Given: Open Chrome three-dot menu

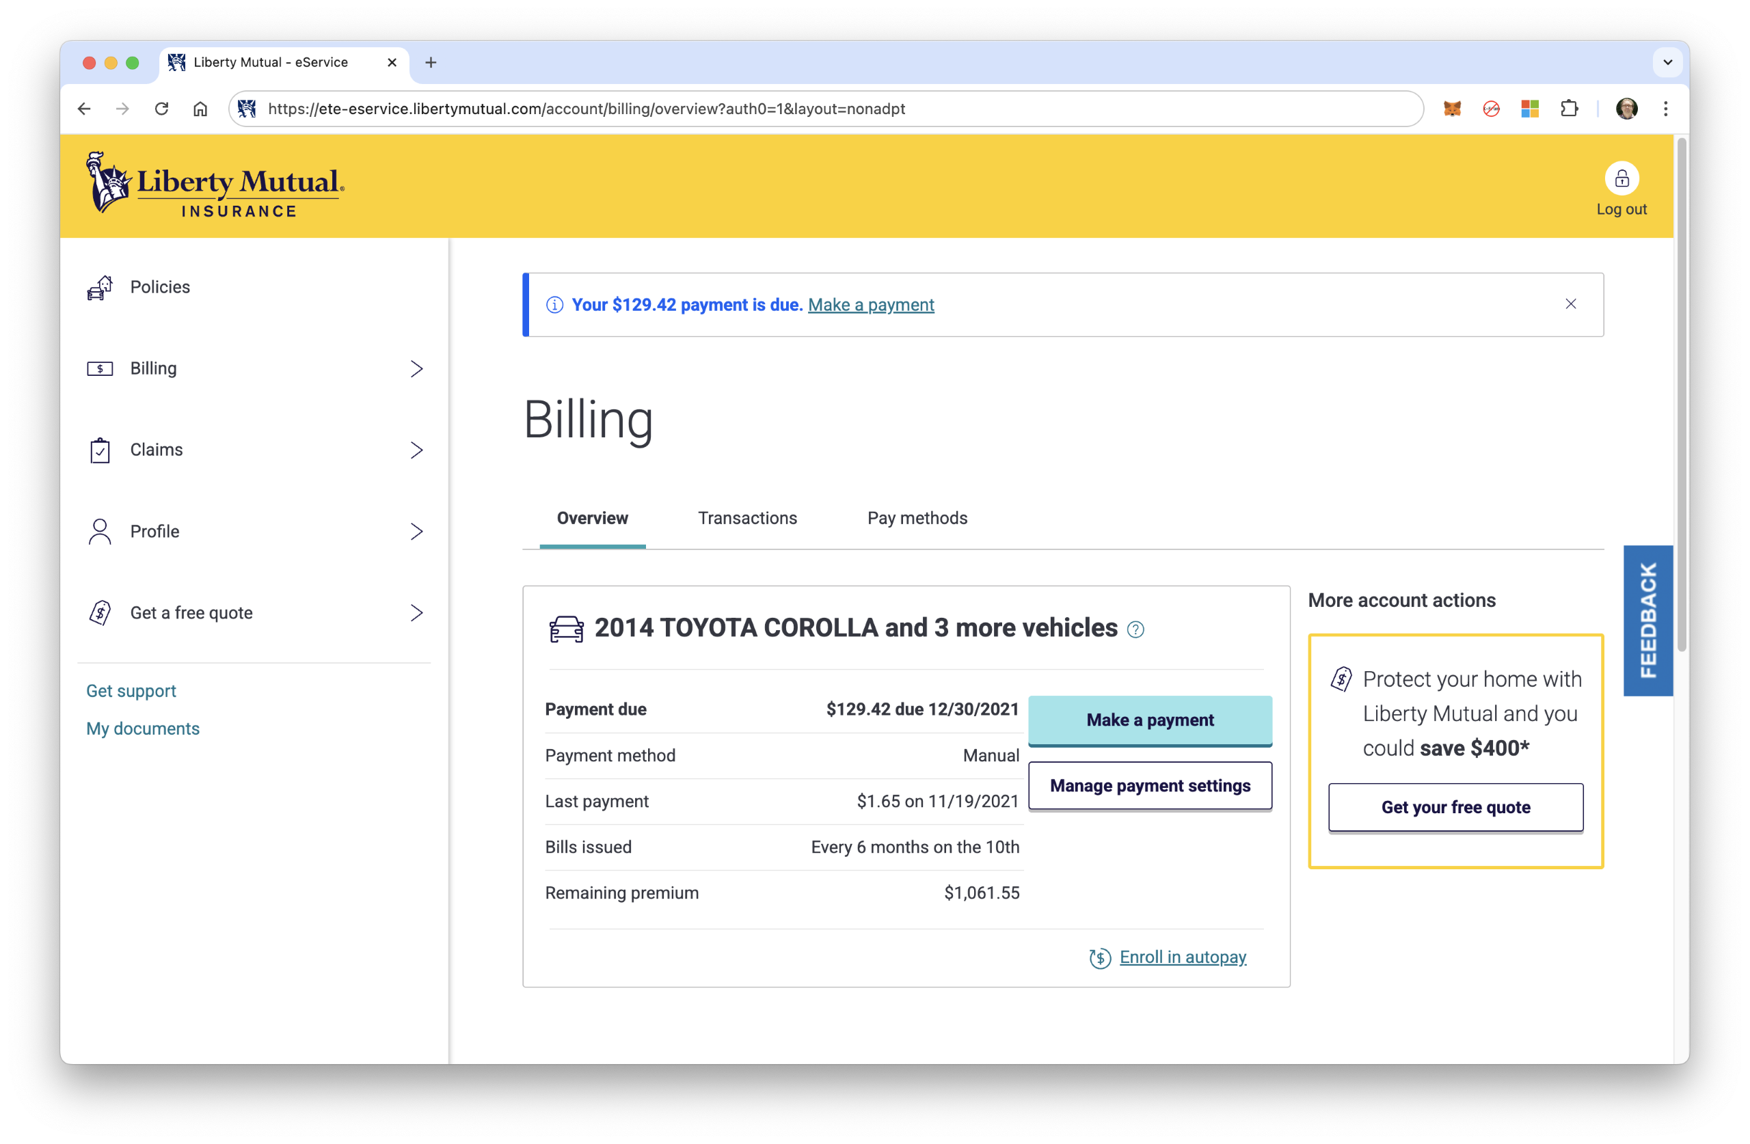Looking at the screenshot, I should (1665, 109).
